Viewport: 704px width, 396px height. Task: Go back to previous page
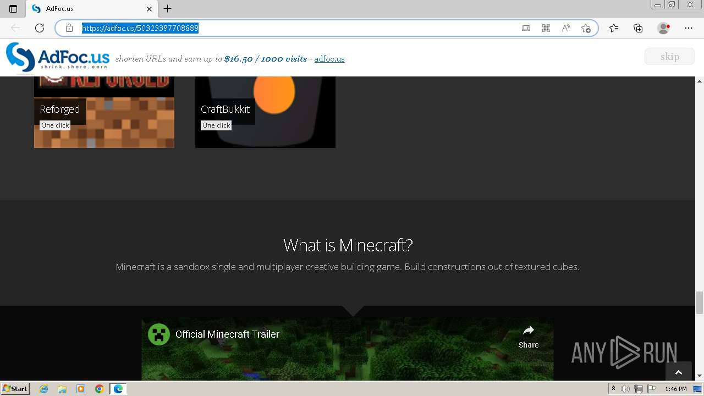pyautogui.click(x=15, y=28)
